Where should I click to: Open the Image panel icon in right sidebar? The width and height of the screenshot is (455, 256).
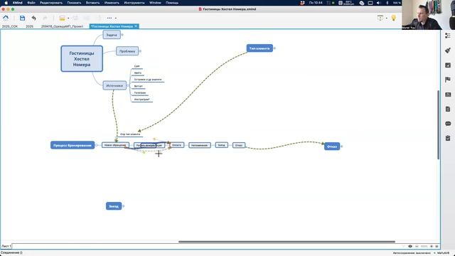point(448,65)
